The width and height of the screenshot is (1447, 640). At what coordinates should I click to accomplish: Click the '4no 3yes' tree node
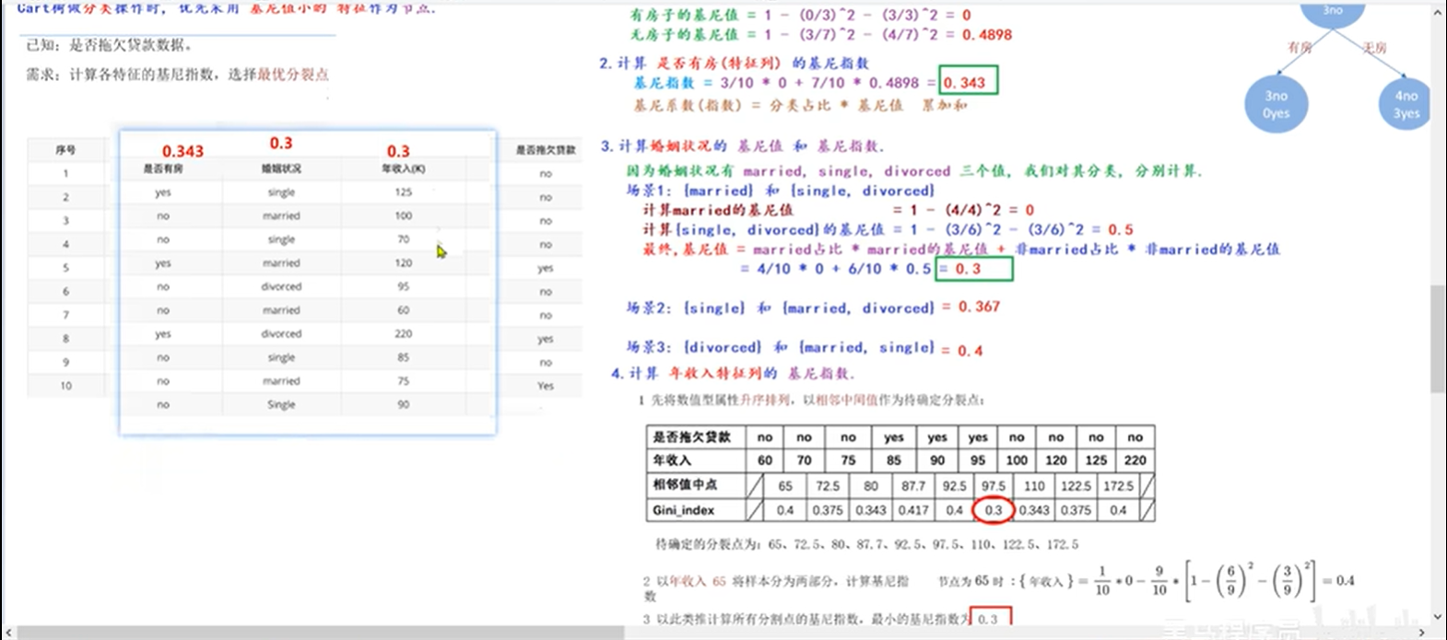click(1406, 104)
